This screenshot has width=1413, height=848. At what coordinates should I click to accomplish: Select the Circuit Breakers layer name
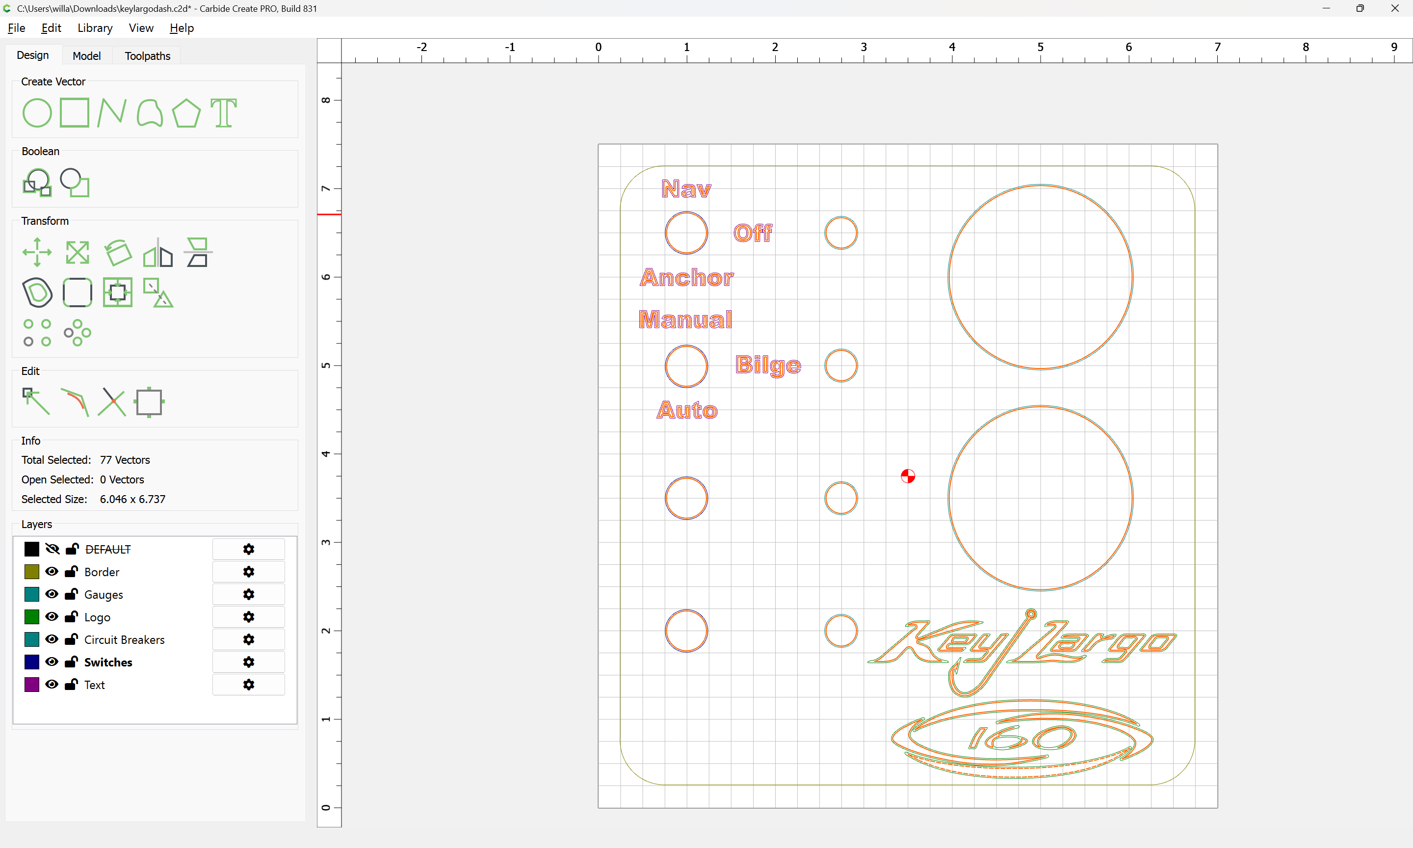pyautogui.click(x=125, y=640)
